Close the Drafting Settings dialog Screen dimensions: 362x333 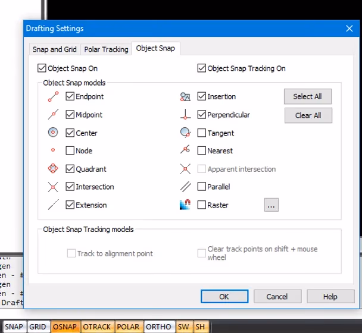(349, 29)
